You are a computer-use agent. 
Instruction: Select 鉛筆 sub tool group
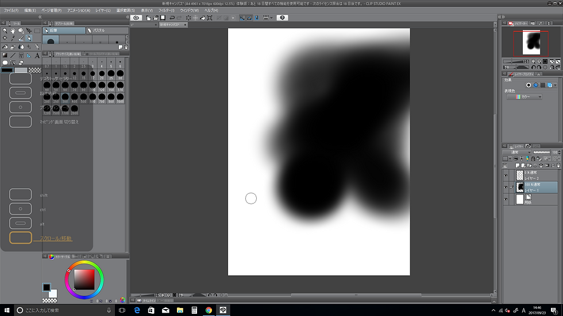tap(64, 30)
